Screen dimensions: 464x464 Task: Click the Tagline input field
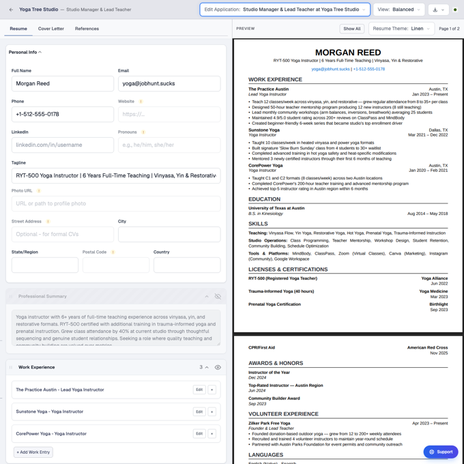(116, 176)
